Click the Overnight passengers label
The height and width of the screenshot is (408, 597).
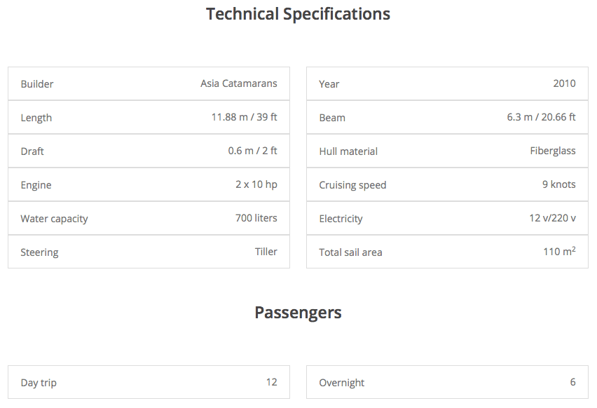(341, 383)
